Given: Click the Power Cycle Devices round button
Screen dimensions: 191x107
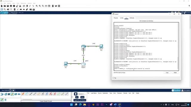Looking at the screenshot, I should [10, 90].
